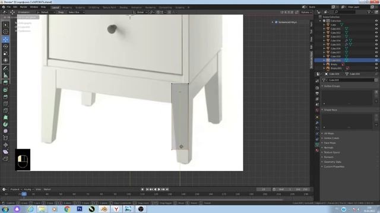Hide Cube.006 with its eye icon
Image resolution: width=380 pixels, height=213 pixels.
pyautogui.click(x=376, y=49)
